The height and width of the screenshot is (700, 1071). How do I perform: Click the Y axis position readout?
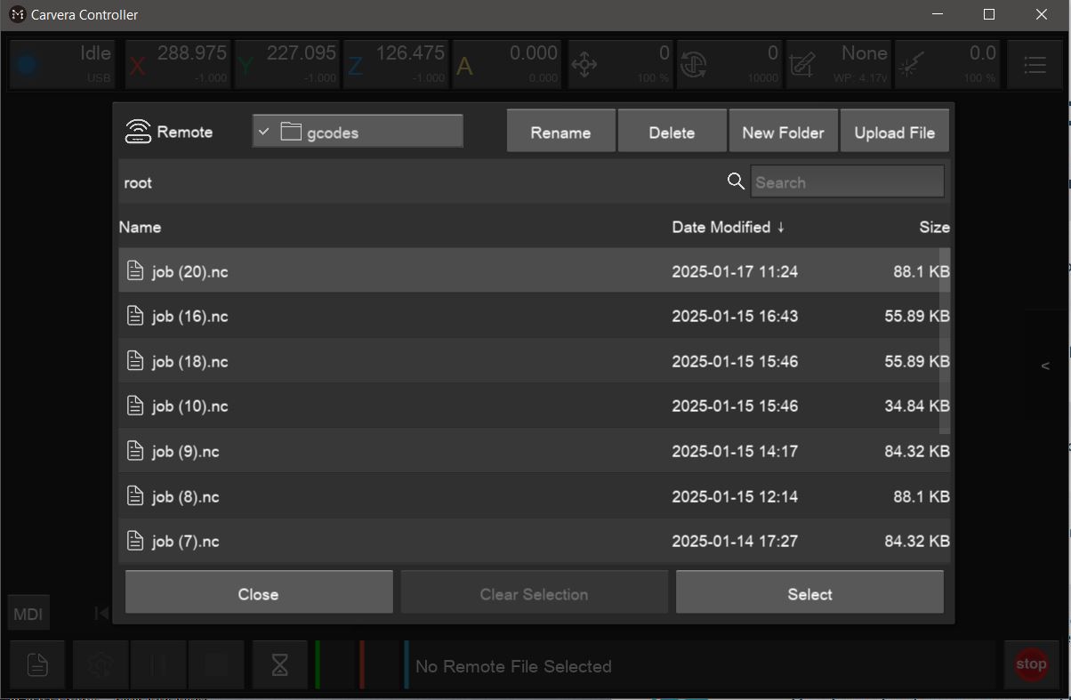[x=286, y=64]
